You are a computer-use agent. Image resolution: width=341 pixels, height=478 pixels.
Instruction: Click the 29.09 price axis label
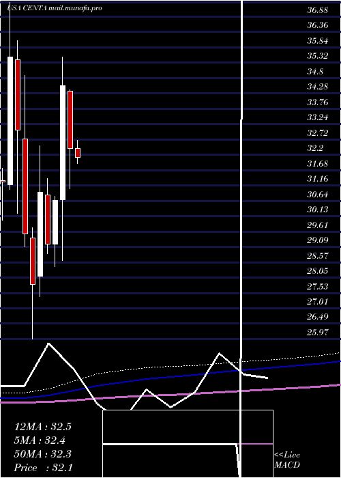point(318,240)
